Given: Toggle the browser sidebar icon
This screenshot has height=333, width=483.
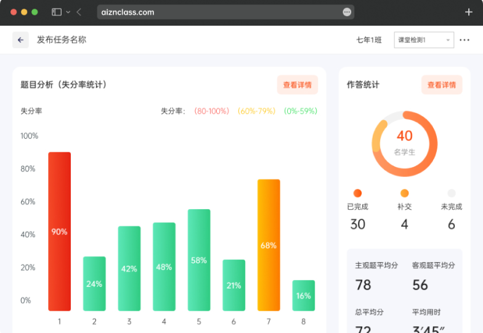Looking at the screenshot, I should tap(57, 12).
